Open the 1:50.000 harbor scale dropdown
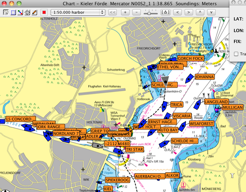Screen dimensions: 246x192 [x=78, y=12]
